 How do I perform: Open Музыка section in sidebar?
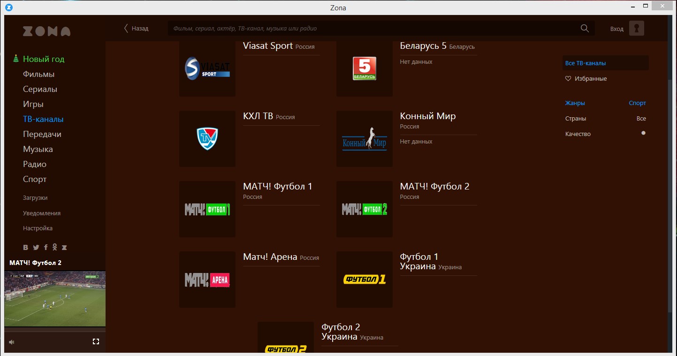click(38, 149)
